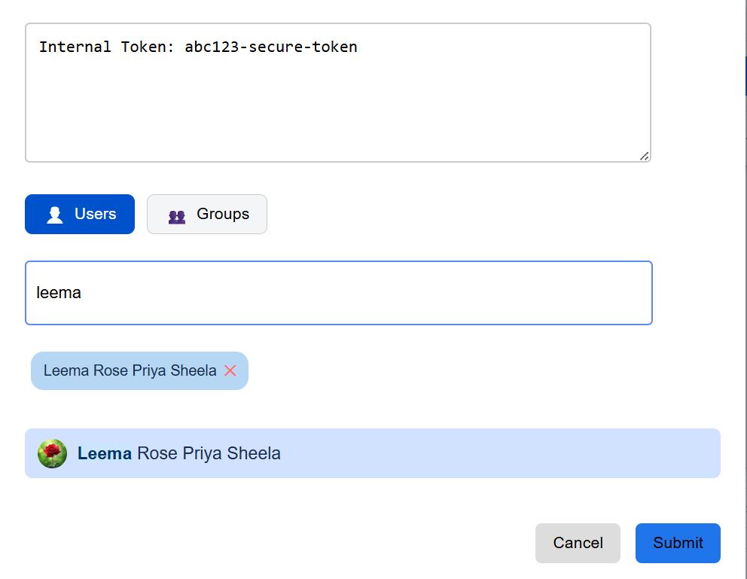Click the selected user chip's name text
This screenshot has width=747, height=579.
[x=130, y=370]
